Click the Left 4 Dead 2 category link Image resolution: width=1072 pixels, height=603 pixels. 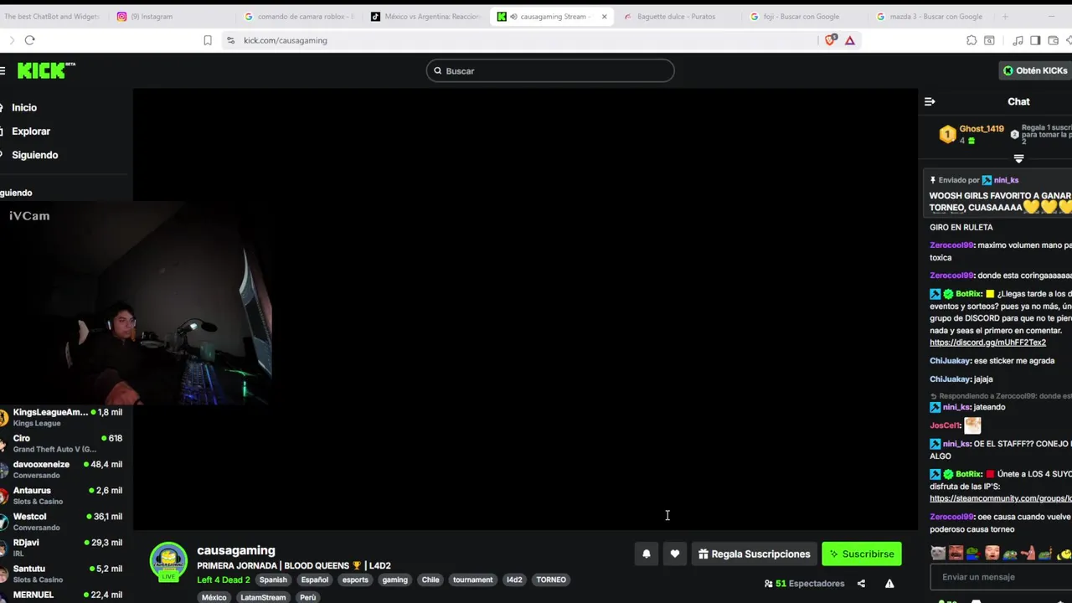tap(224, 580)
